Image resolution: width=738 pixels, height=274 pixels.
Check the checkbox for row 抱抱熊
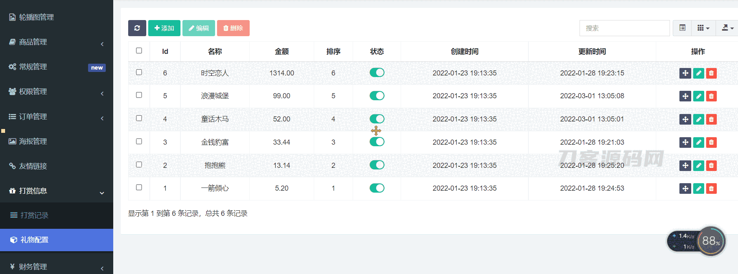(x=139, y=164)
